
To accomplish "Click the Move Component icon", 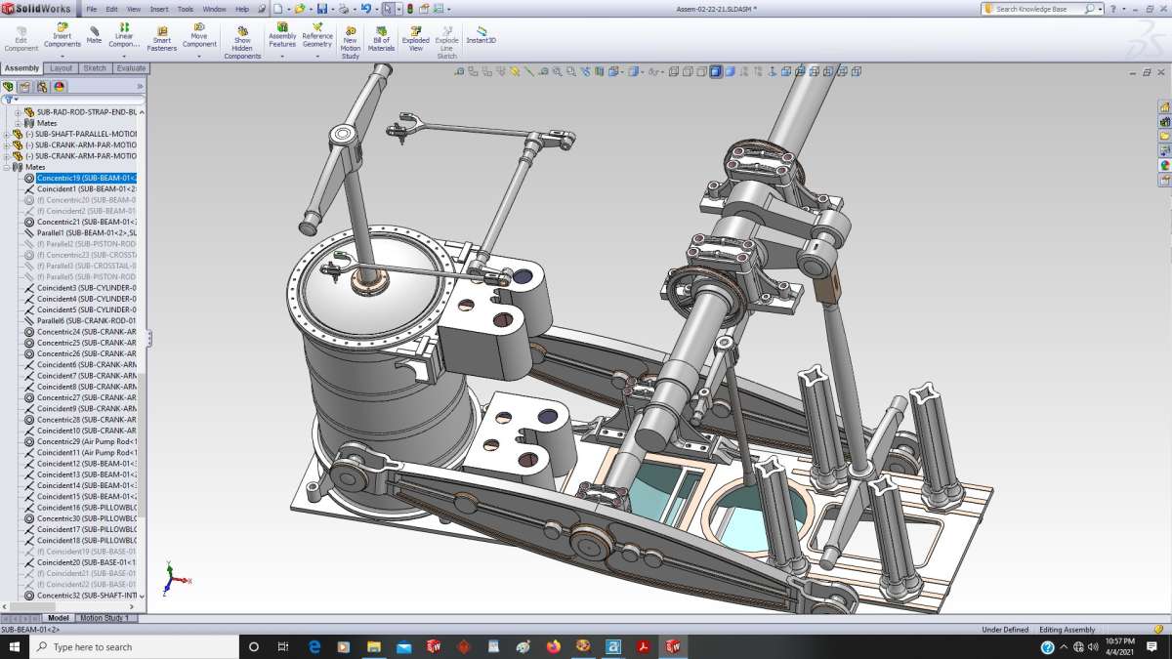I will click(x=199, y=36).
